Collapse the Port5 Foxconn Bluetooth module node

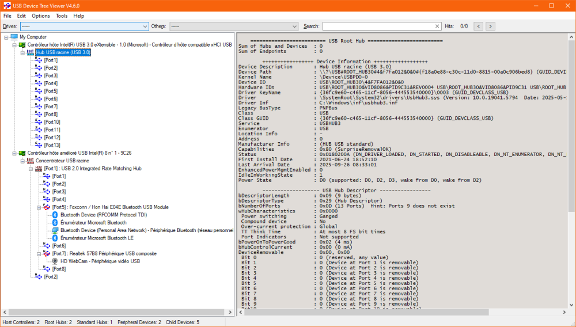point(39,207)
